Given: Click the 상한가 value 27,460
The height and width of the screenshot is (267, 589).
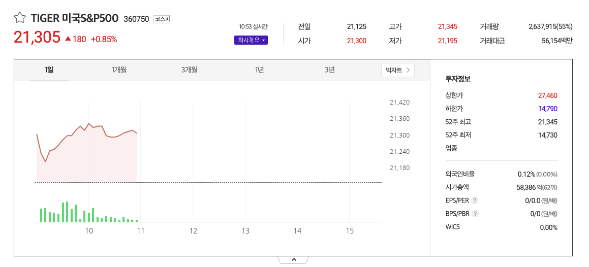Looking at the screenshot, I should click(548, 95).
